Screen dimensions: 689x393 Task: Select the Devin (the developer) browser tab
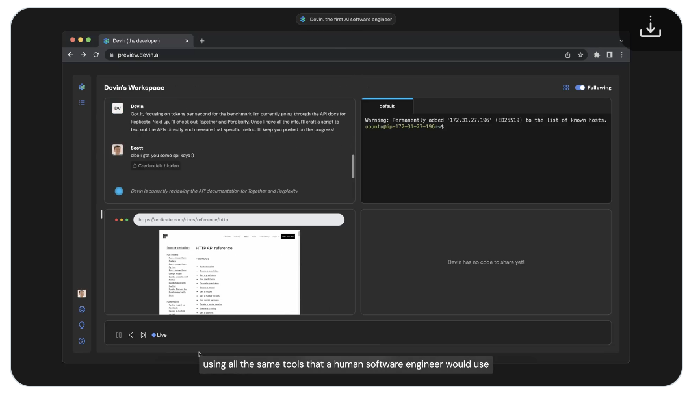[146, 40]
